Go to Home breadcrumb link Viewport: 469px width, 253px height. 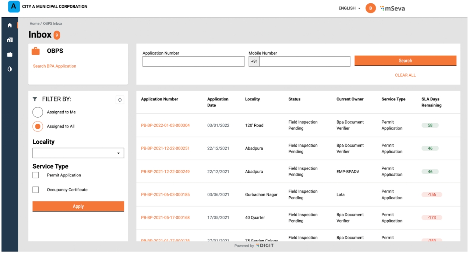click(x=34, y=24)
